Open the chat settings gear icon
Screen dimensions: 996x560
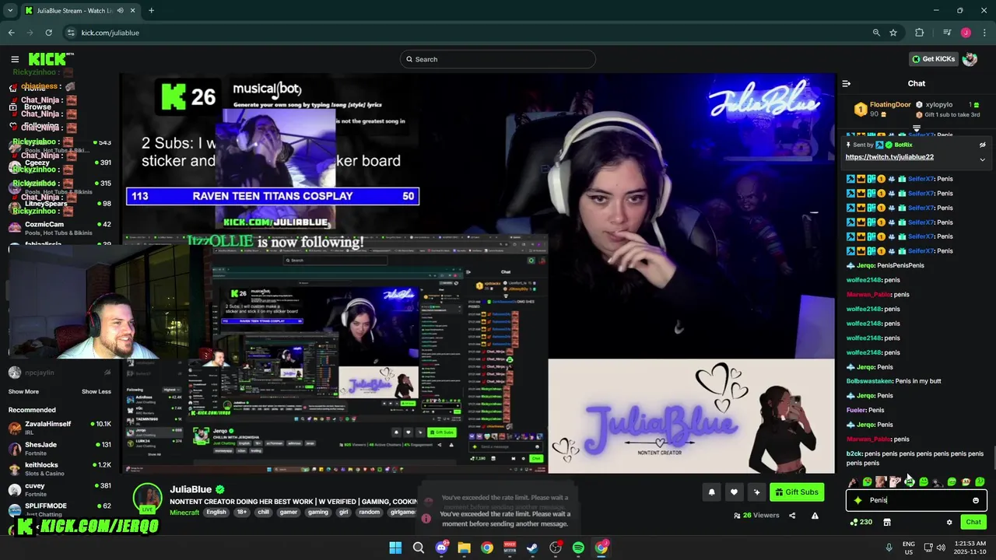coord(949,522)
